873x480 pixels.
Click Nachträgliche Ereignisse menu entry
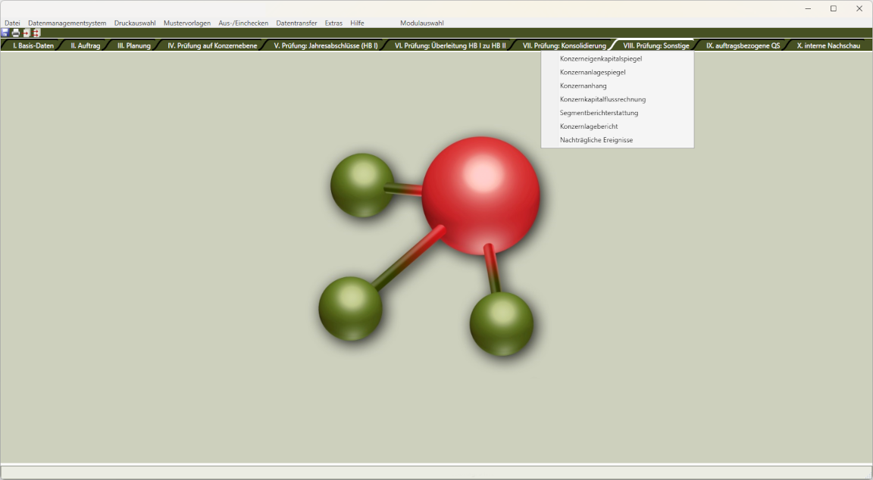[x=596, y=140]
